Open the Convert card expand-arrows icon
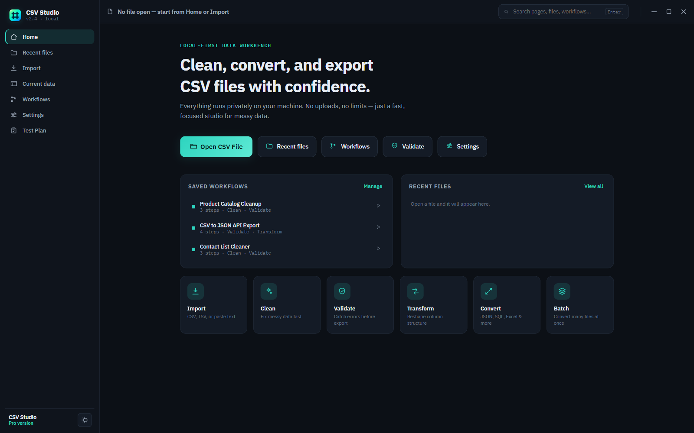 (x=489, y=291)
